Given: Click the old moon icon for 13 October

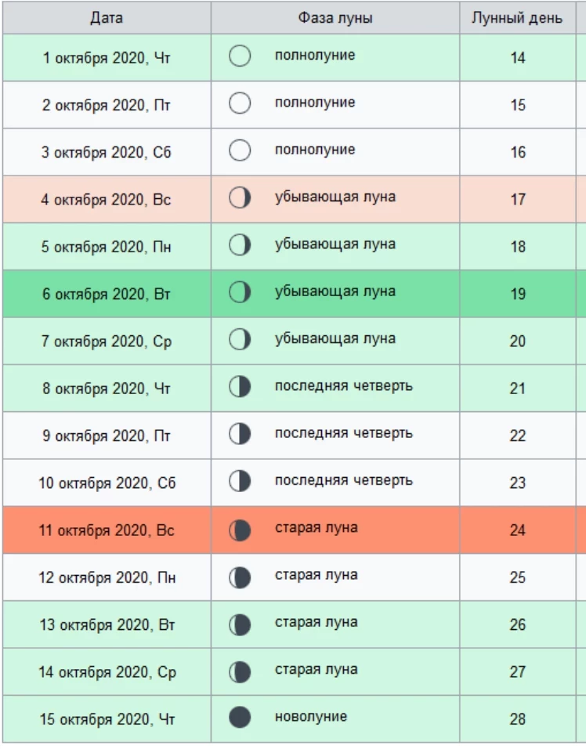Looking at the screenshot, I should [240, 624].
